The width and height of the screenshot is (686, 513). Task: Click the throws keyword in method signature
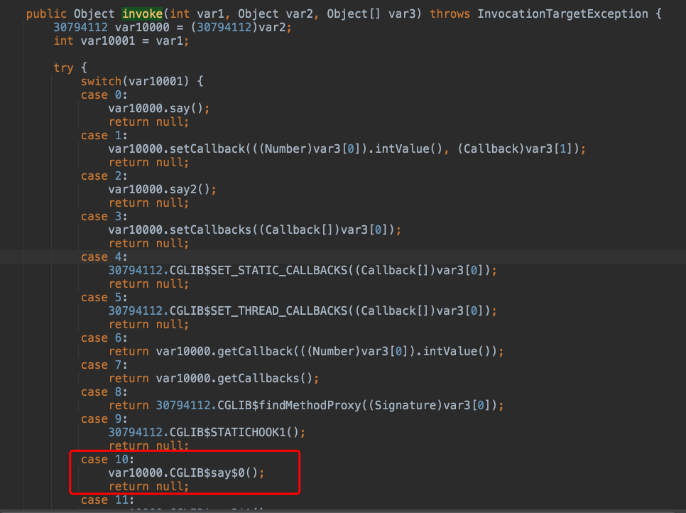point(450,14)
